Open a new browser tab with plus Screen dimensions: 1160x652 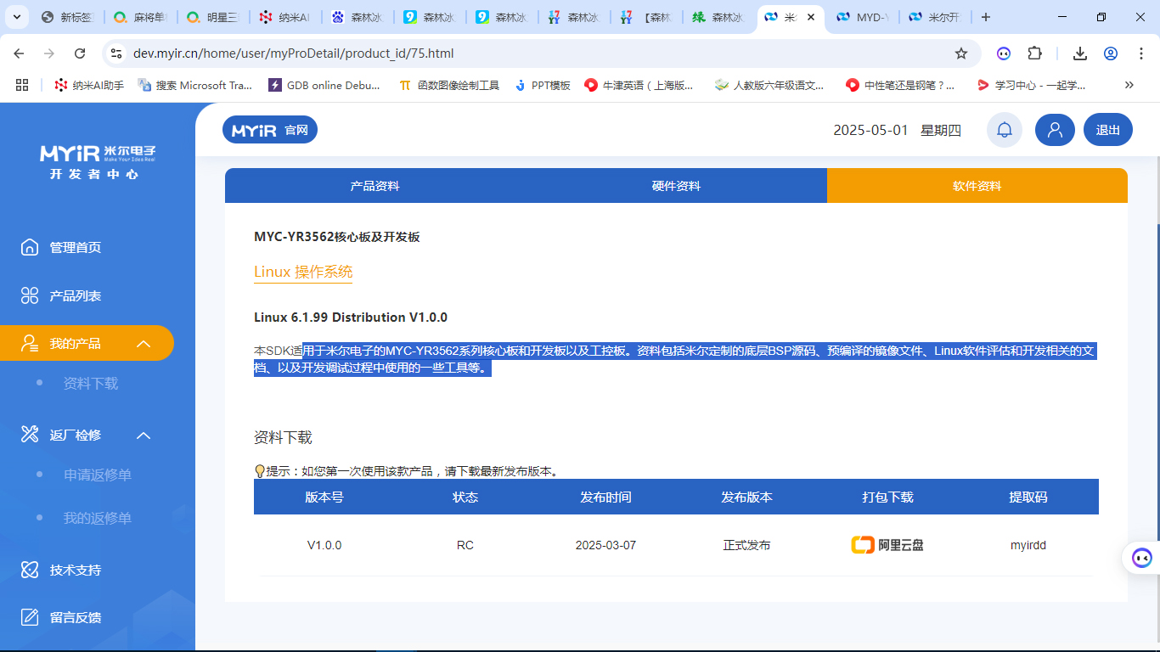click(x=985, y=17)
